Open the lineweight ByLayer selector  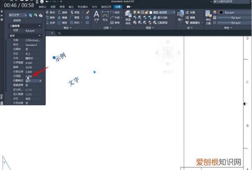click(x=234, y=18)
